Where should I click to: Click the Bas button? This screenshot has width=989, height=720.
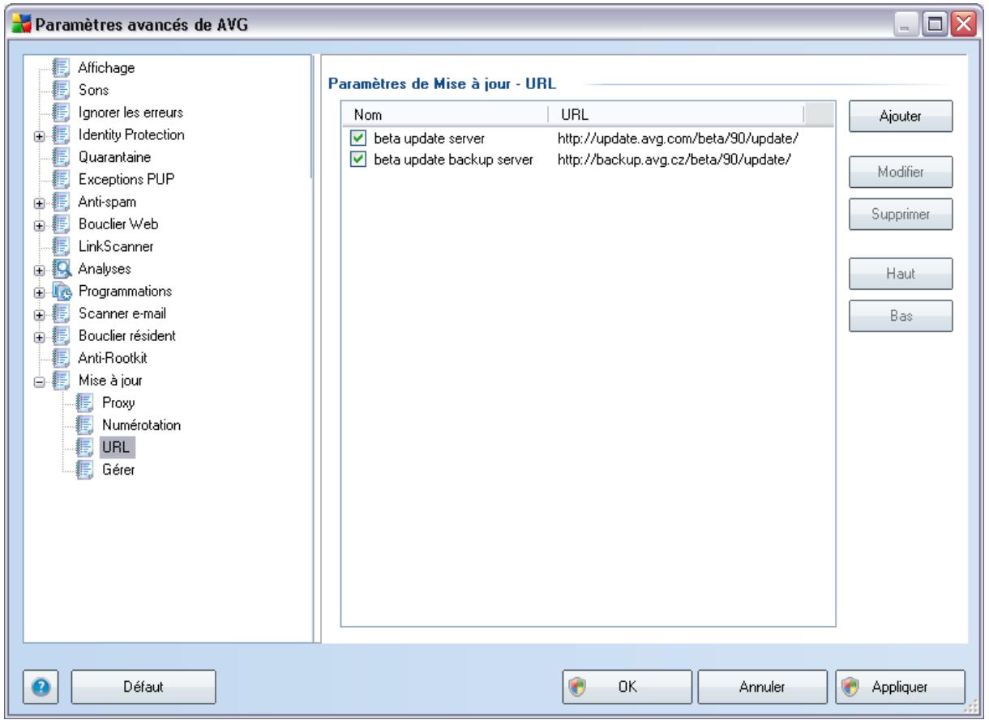901,317
